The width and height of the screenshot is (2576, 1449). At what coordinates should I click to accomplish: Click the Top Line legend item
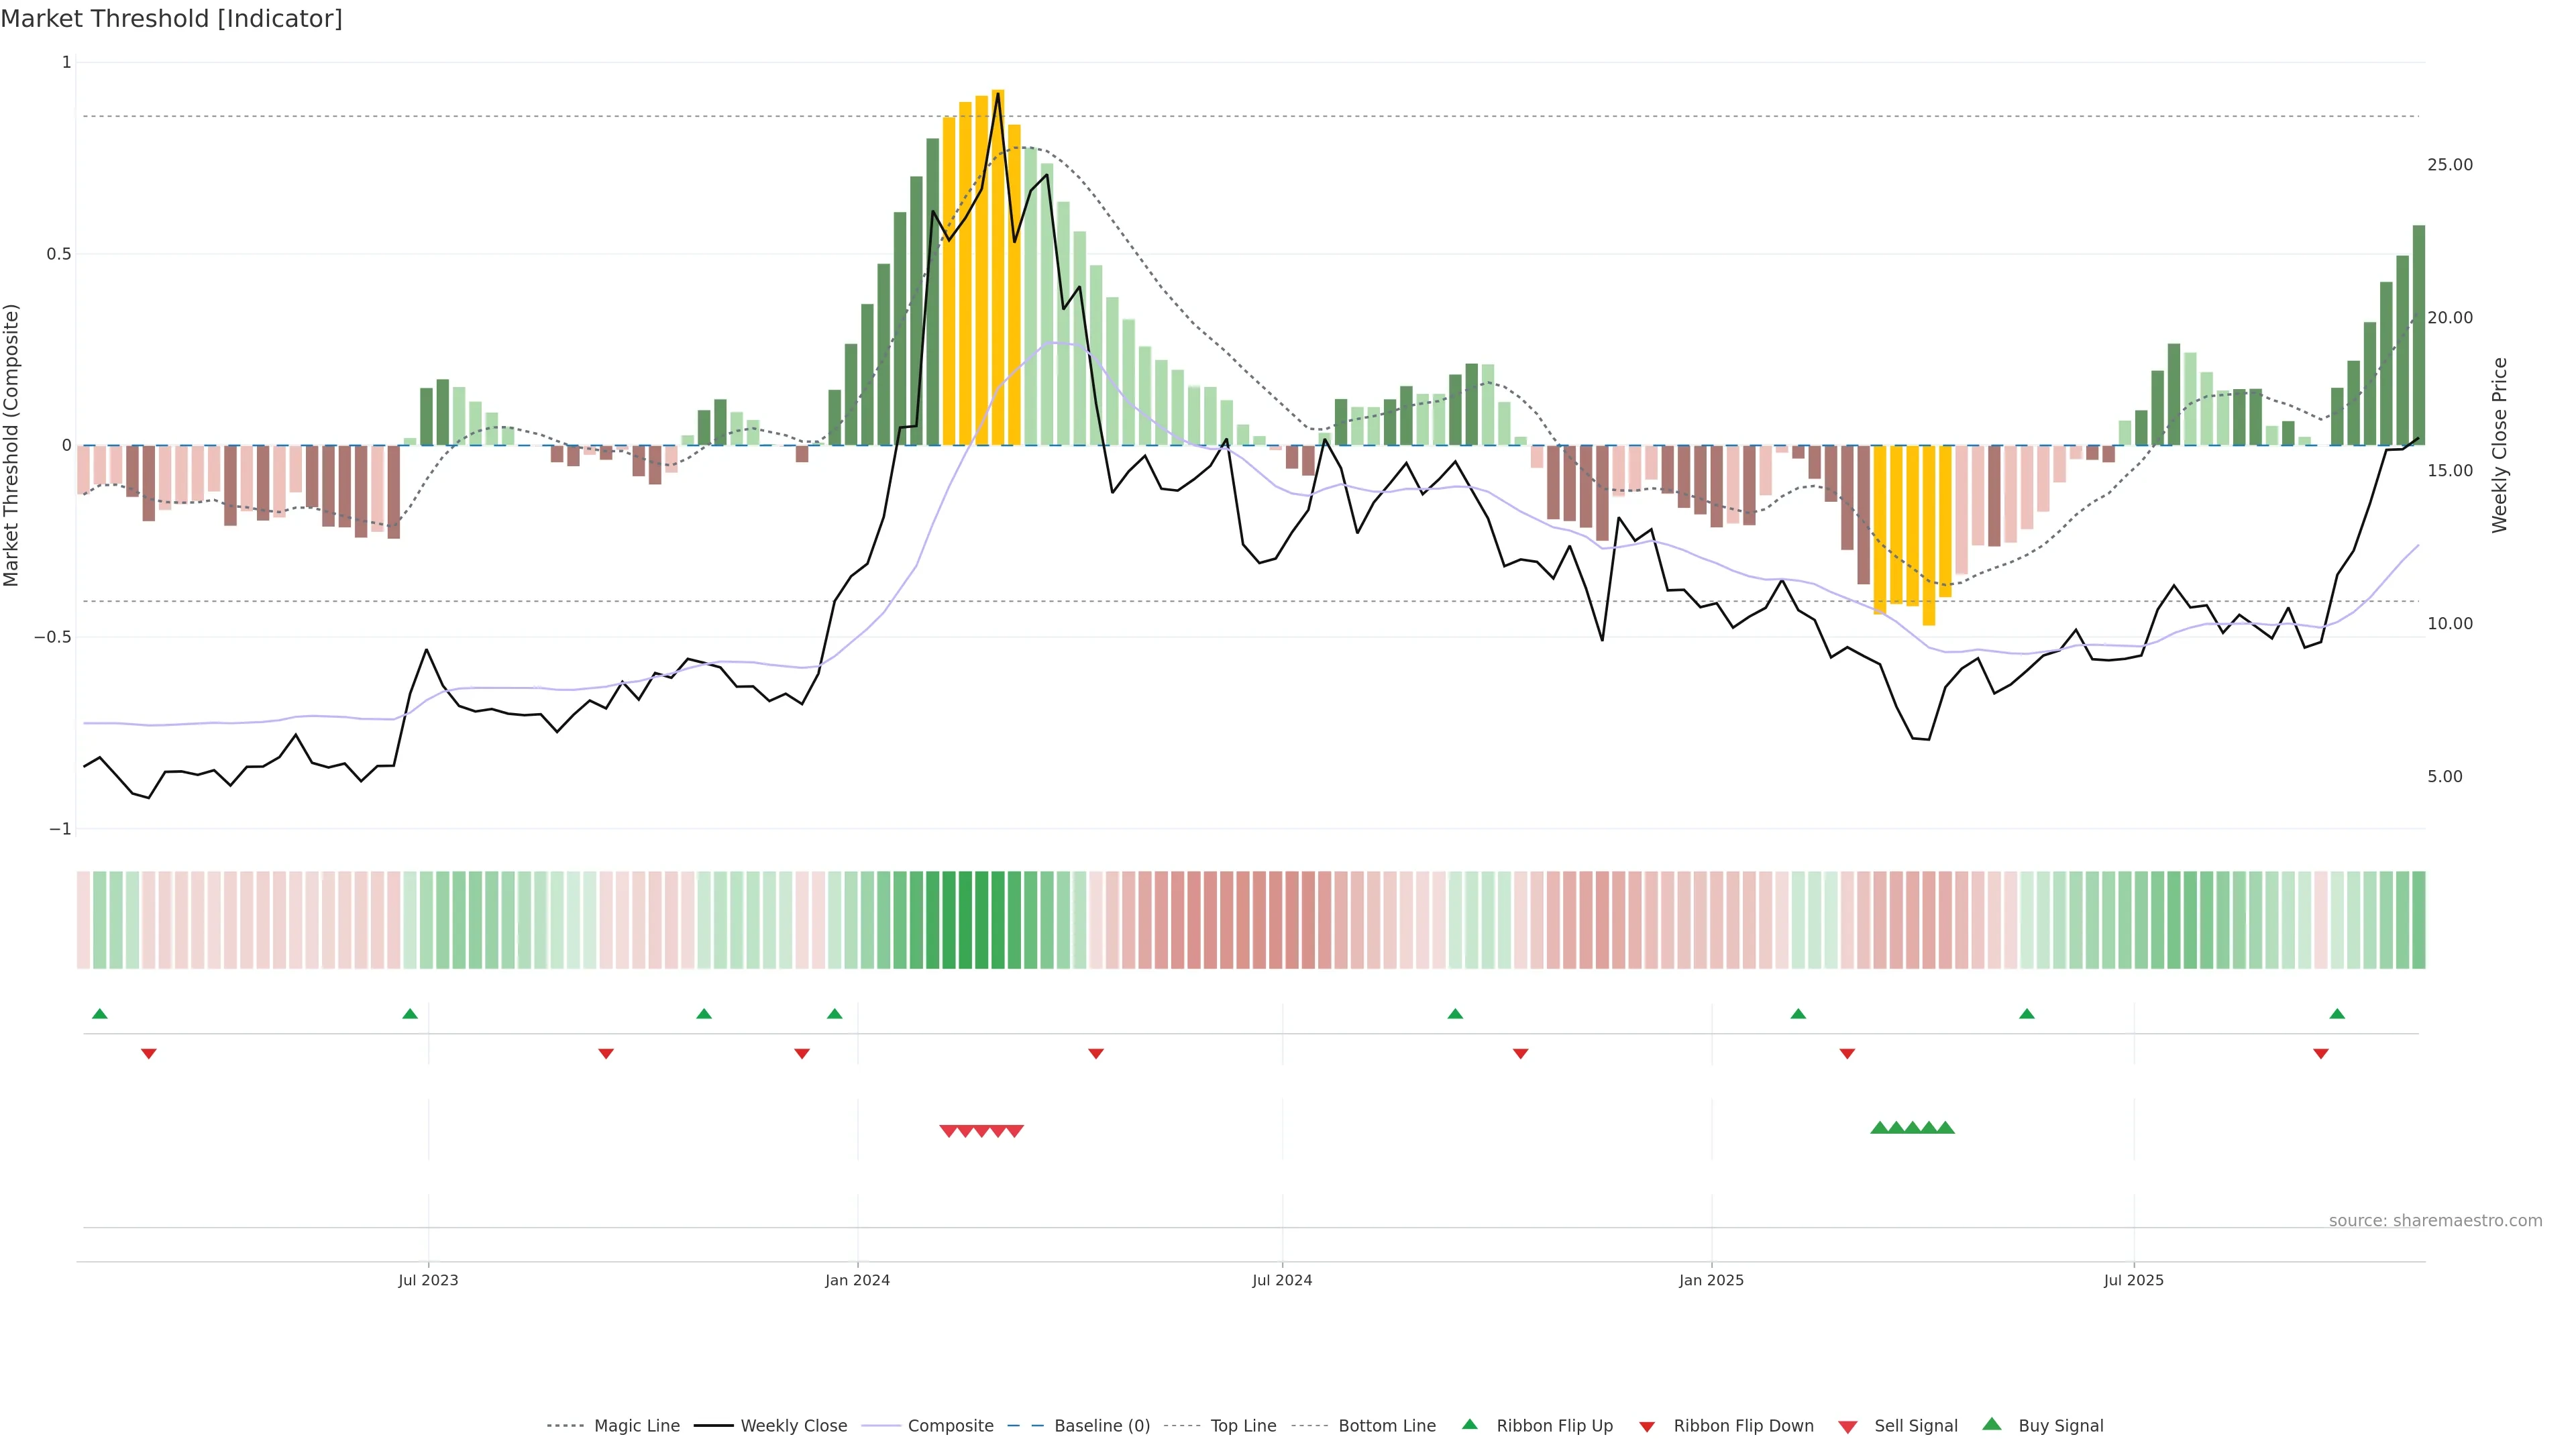pyautogui.click(x=1243, y=1426)
